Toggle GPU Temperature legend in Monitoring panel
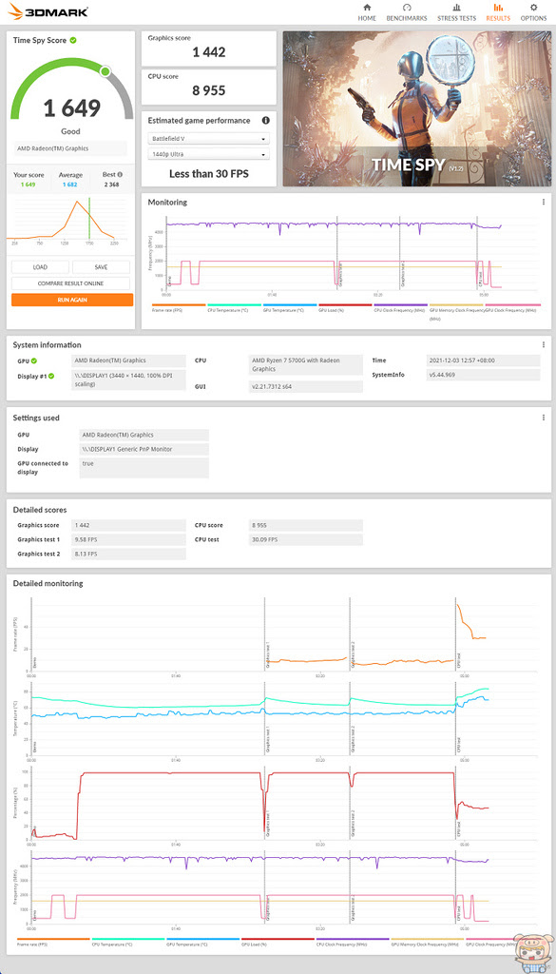 point(290,307)
